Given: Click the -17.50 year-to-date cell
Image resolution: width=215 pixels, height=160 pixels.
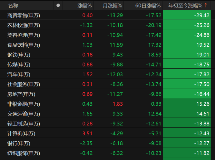Looking at the screenshot, I should [x=187, y=84].
